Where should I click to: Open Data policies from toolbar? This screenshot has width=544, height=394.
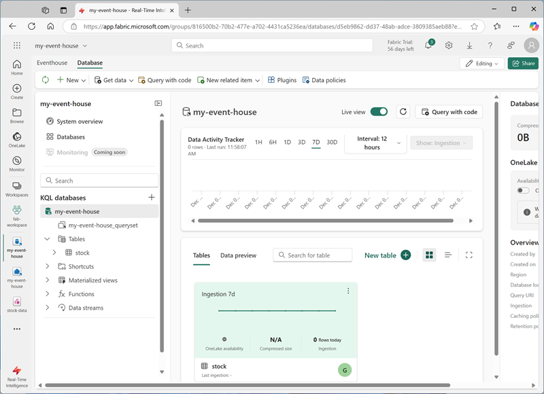[x=324, y=80]
